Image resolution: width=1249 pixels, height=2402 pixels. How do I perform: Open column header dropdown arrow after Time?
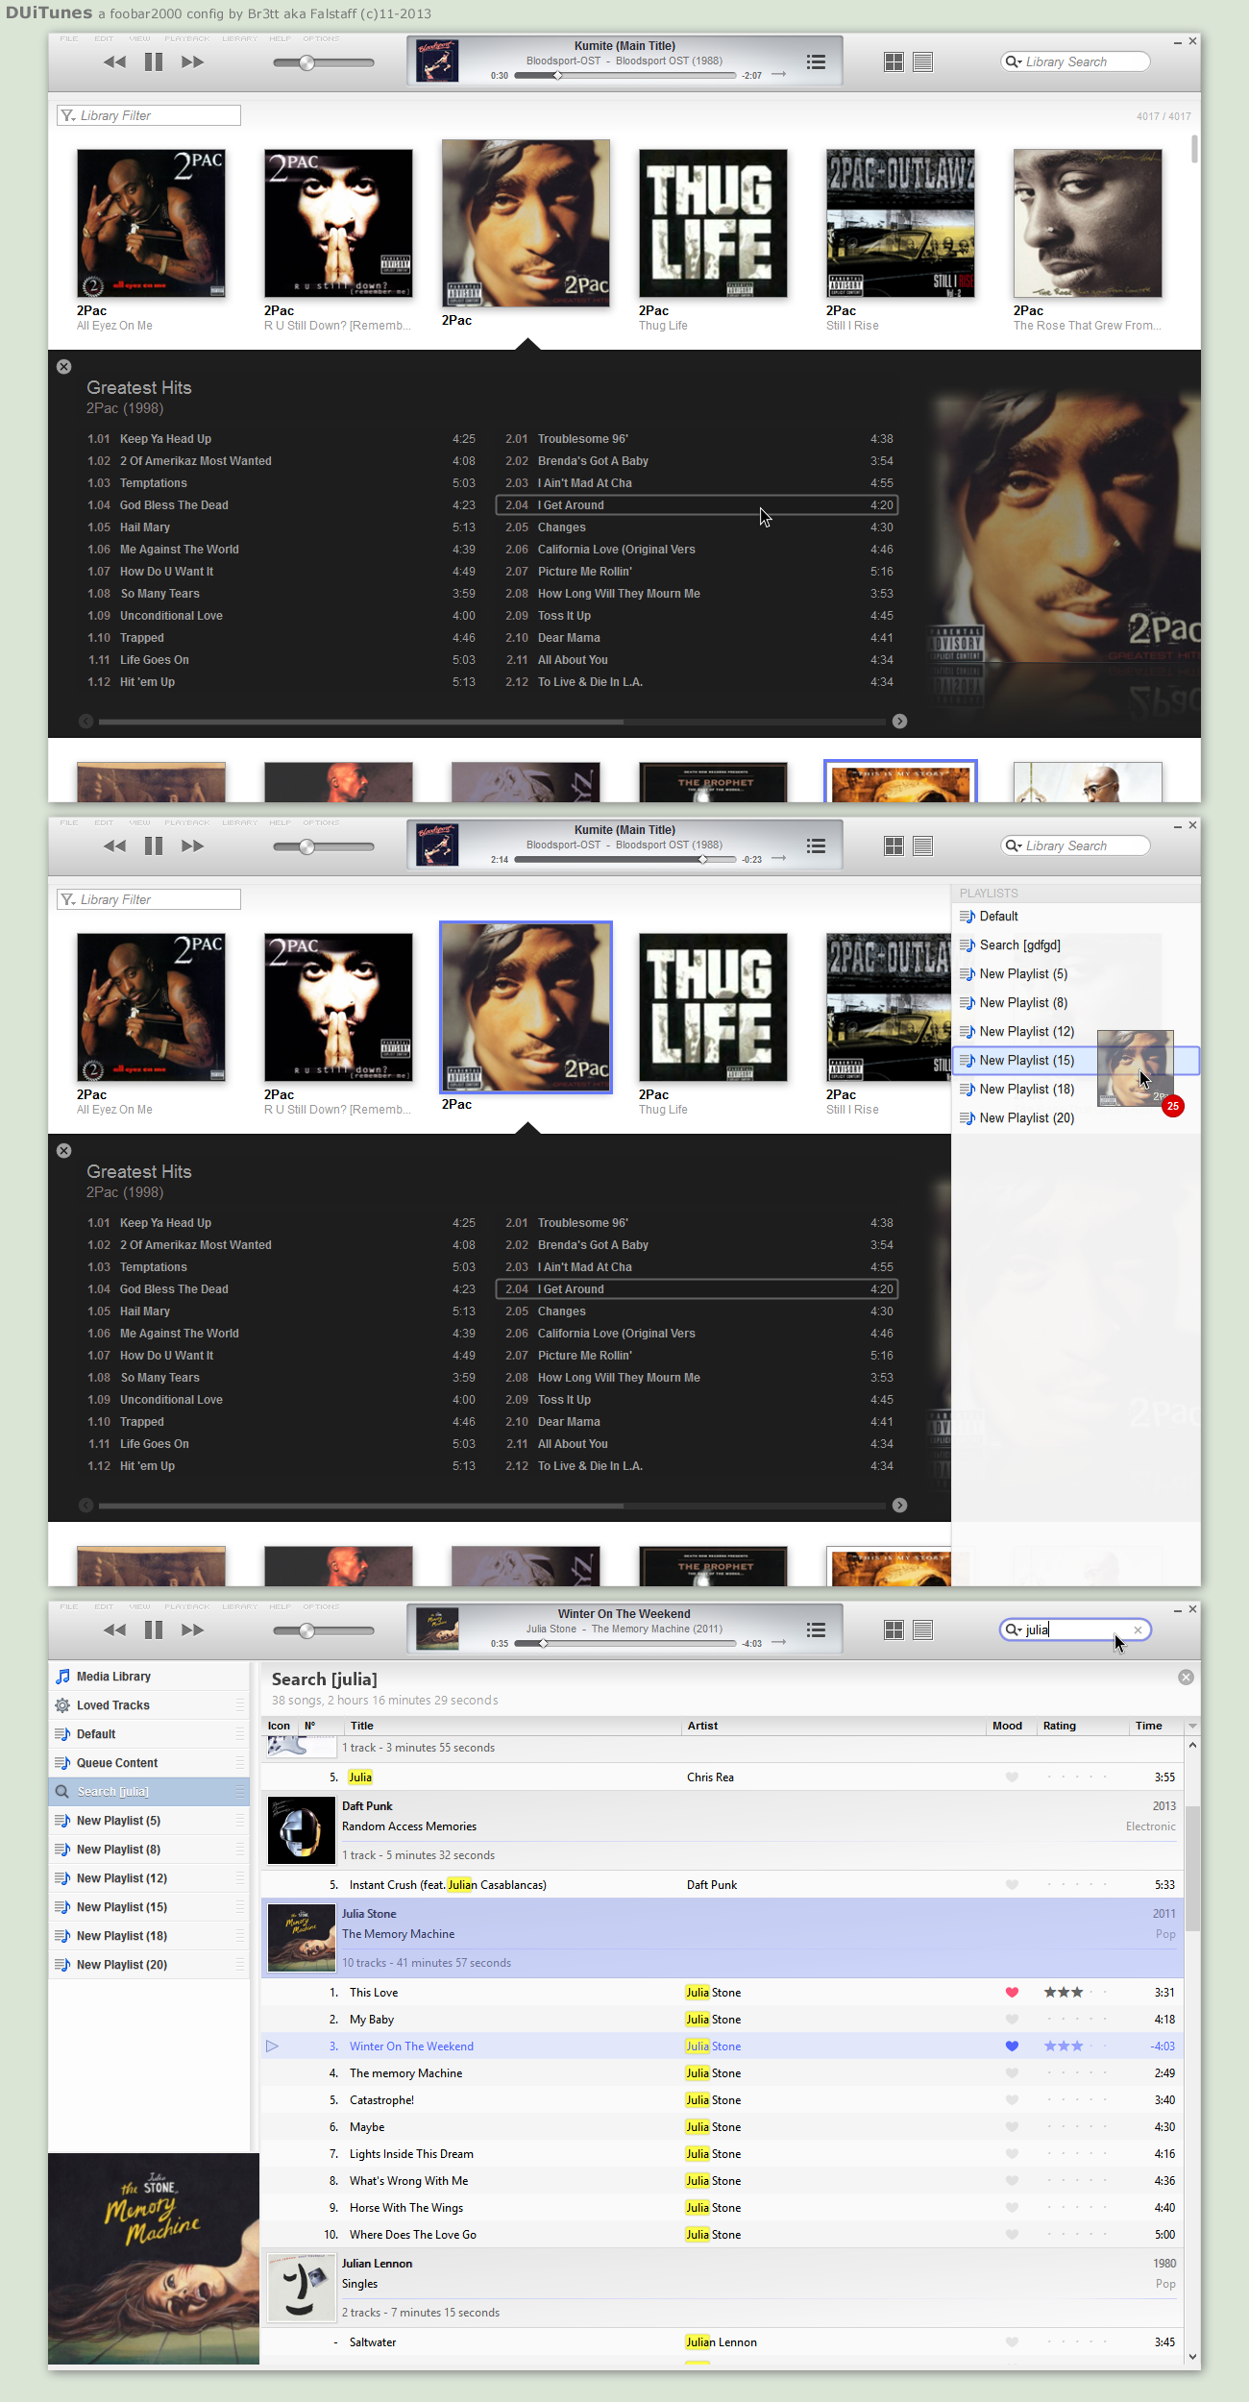(1192, 1727)
